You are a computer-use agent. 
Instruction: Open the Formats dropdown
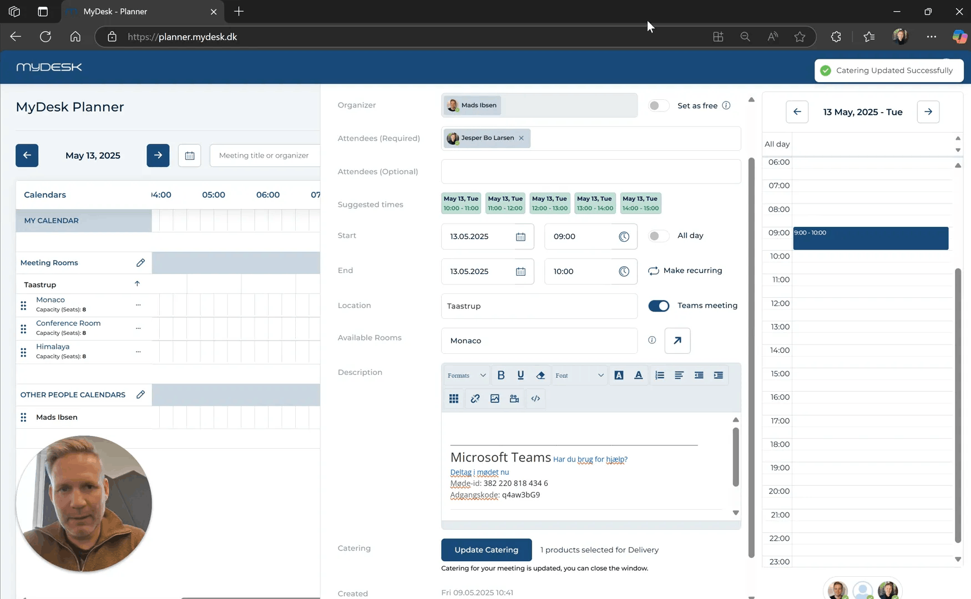(467, 375)
